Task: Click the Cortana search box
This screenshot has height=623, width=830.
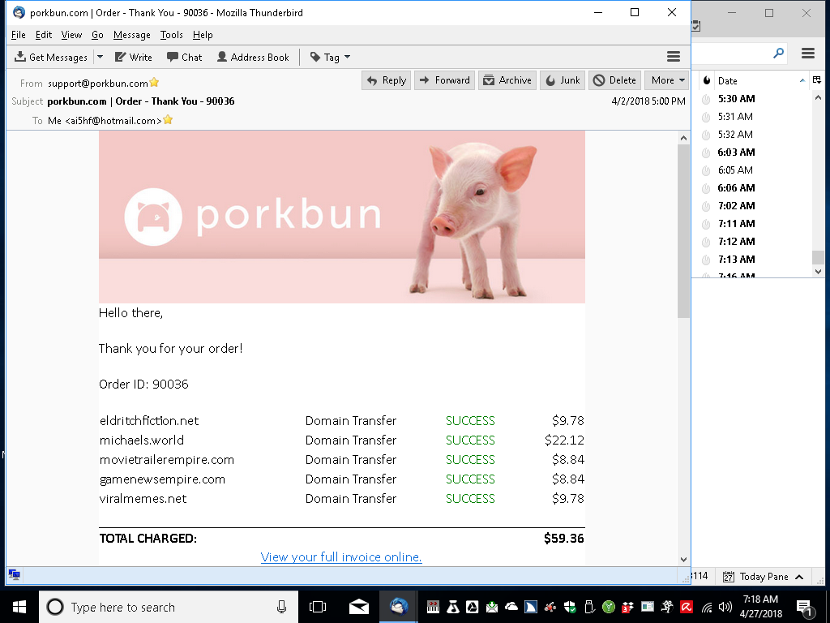Action: point(169,607)
